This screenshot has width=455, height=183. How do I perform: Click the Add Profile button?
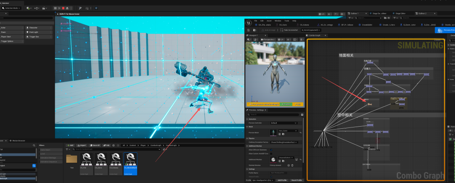point(283,180)
